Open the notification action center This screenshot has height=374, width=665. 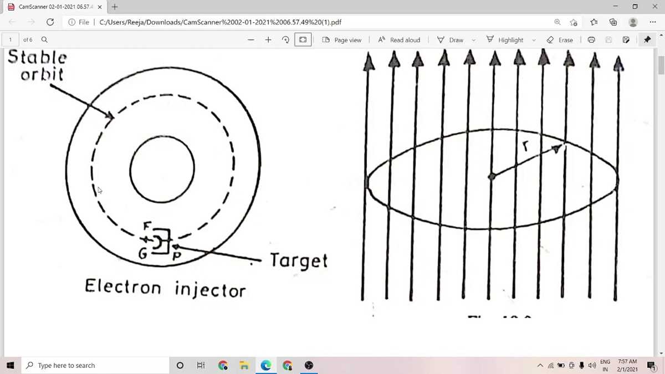(x=651, y=365)
